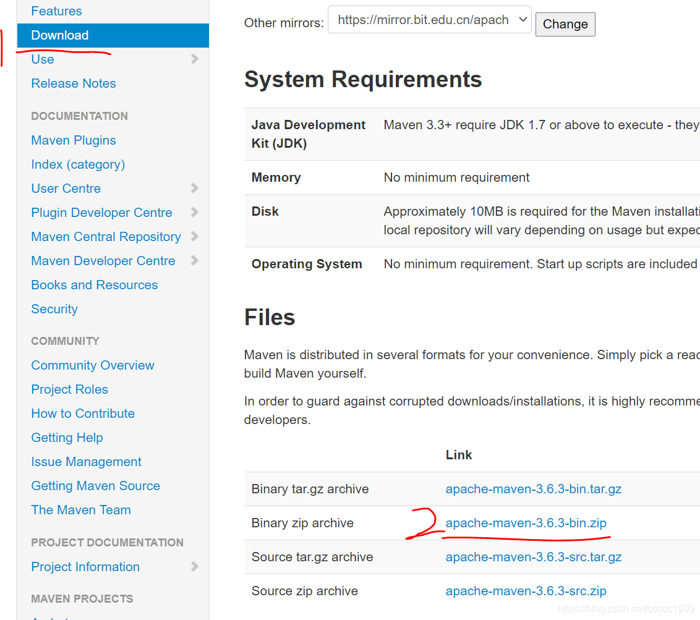Open How to Contribute link
Image resolution: width=700 pixels, height=620 pixels.
[83, 414]
